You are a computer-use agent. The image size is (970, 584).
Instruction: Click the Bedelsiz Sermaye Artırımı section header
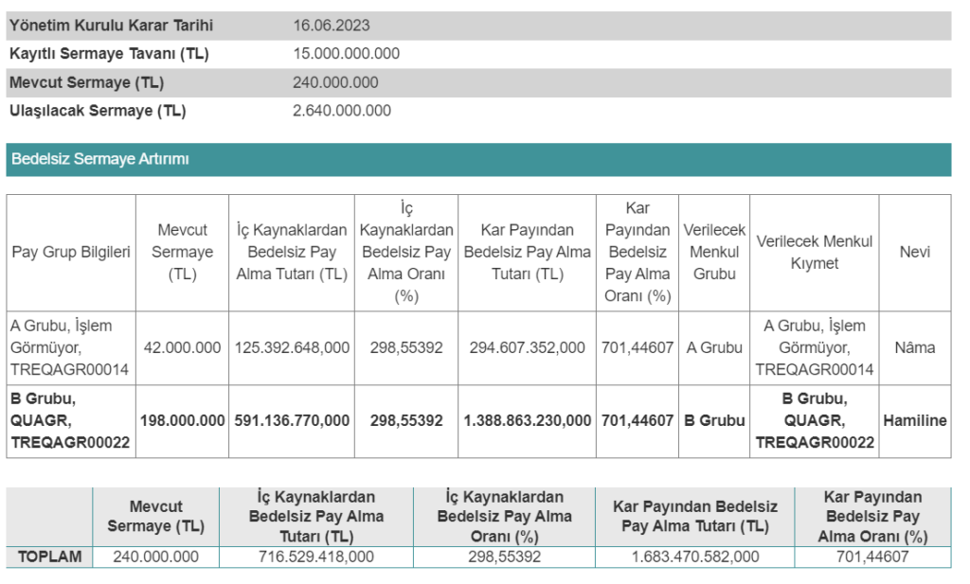click(100, 159)
